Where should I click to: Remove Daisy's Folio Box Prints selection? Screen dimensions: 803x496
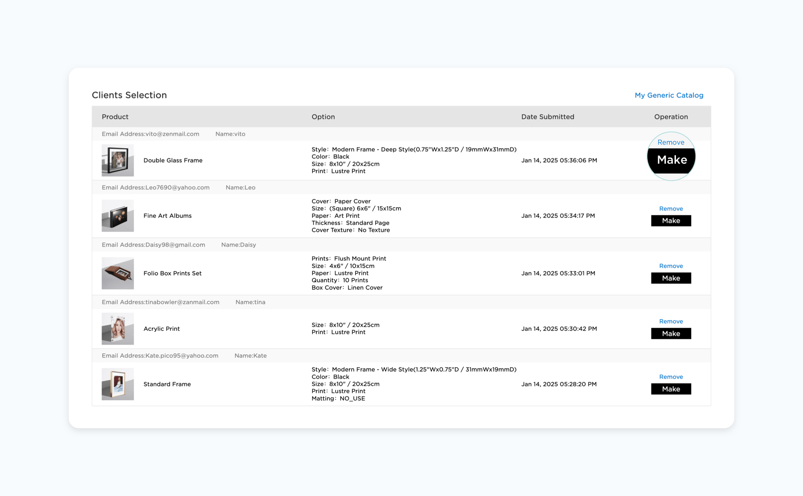671,266
